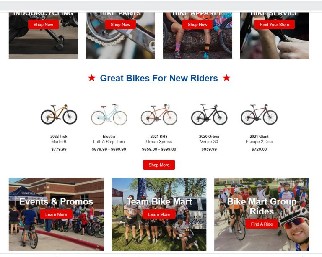Click Shop Now on Bike Apparel tile

(x=197, y=25)
